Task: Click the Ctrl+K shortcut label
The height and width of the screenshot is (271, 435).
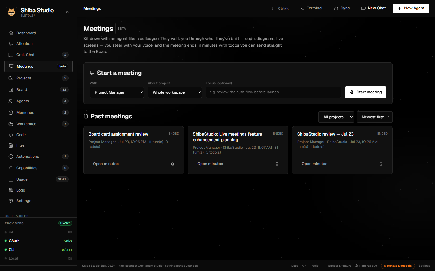Action: 283,8
